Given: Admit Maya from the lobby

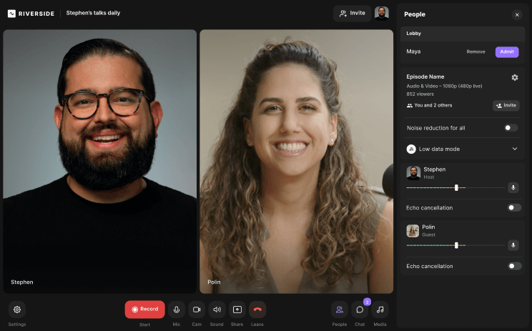Looking at the screenshot, I should [x=507, y=51].
